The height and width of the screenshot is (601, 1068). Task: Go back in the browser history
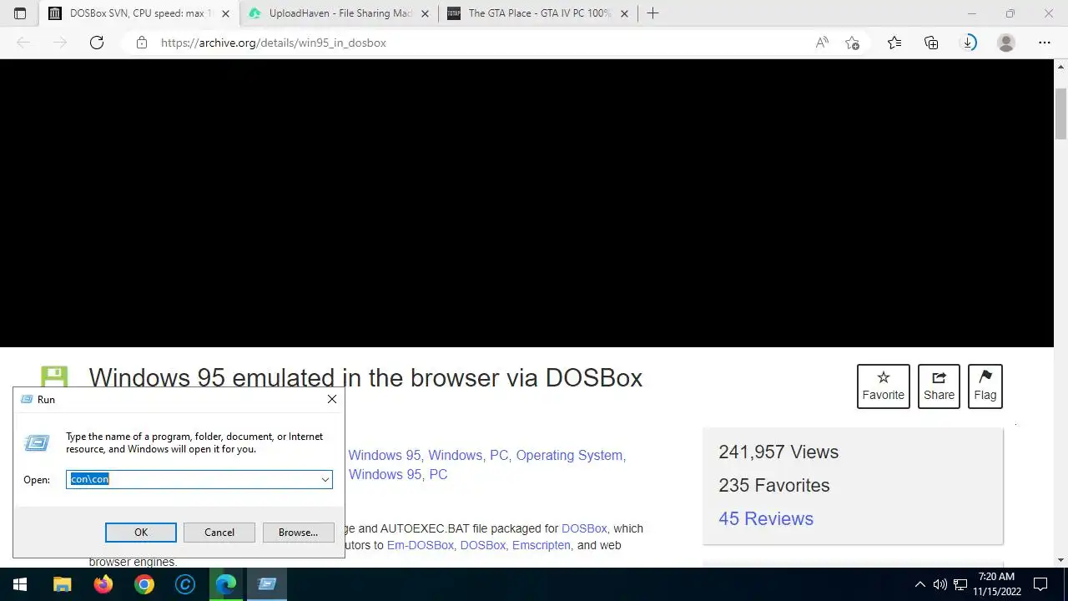click(x=23, y=43)
